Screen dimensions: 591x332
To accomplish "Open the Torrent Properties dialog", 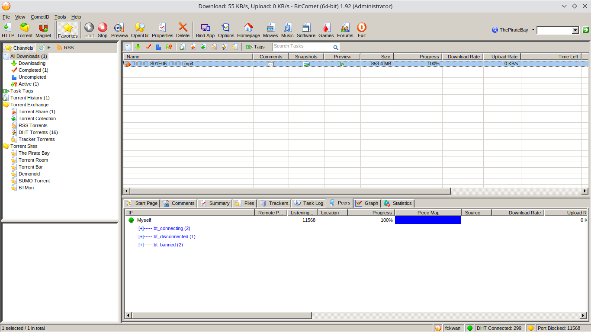I will pyautogui.click(x=162, y=30).
